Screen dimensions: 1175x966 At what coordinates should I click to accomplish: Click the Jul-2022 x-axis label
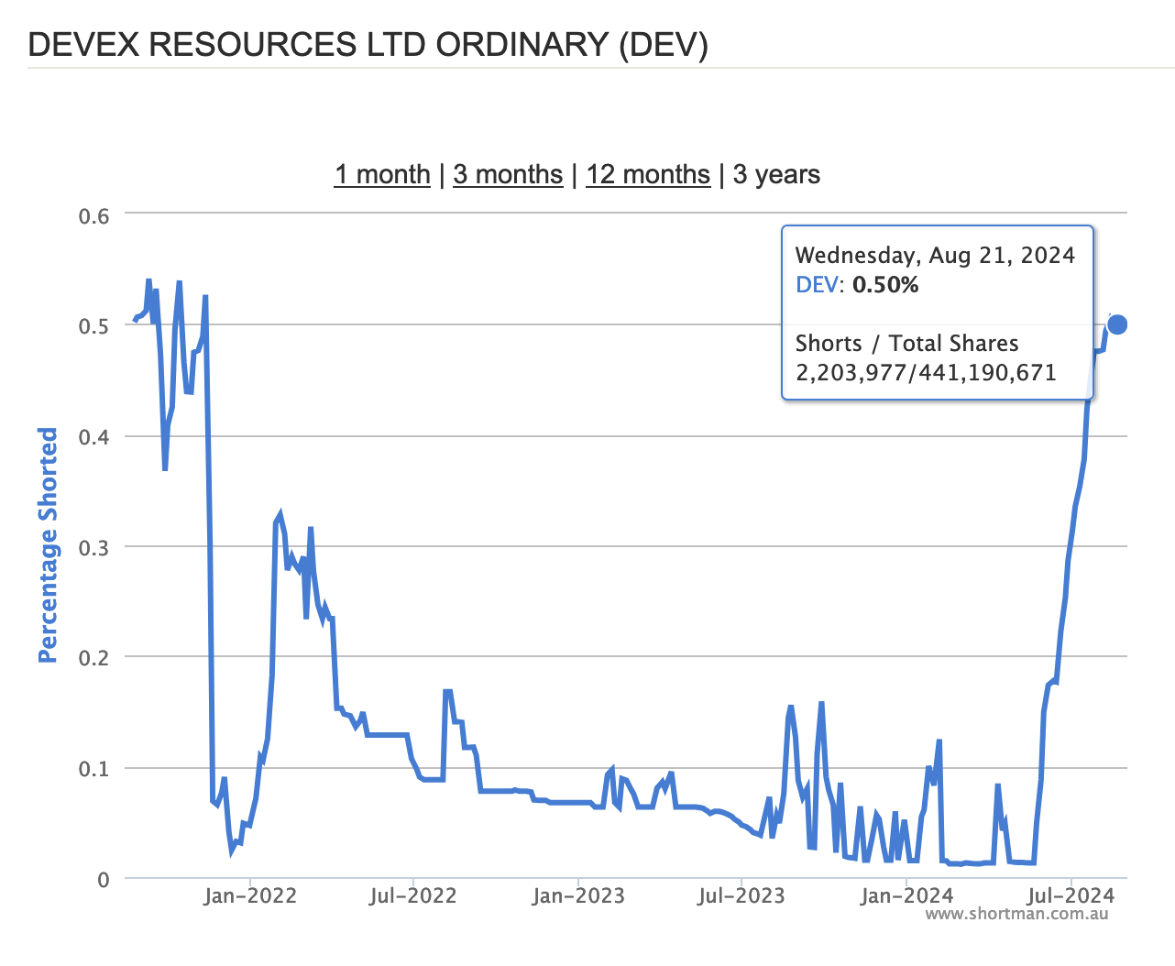(x=412, y=895)
